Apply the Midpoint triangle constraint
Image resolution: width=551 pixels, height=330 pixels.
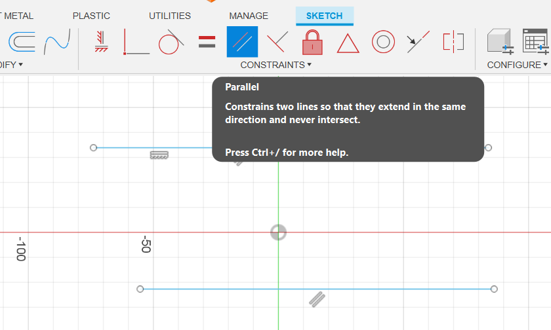pos(348,43)
